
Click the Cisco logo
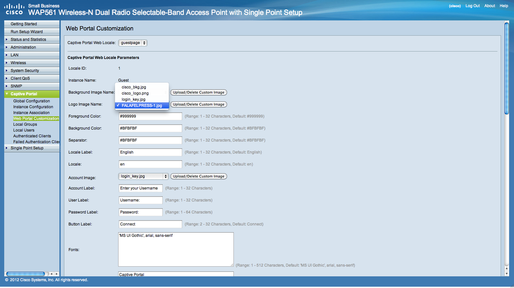[x=14, y=9]
